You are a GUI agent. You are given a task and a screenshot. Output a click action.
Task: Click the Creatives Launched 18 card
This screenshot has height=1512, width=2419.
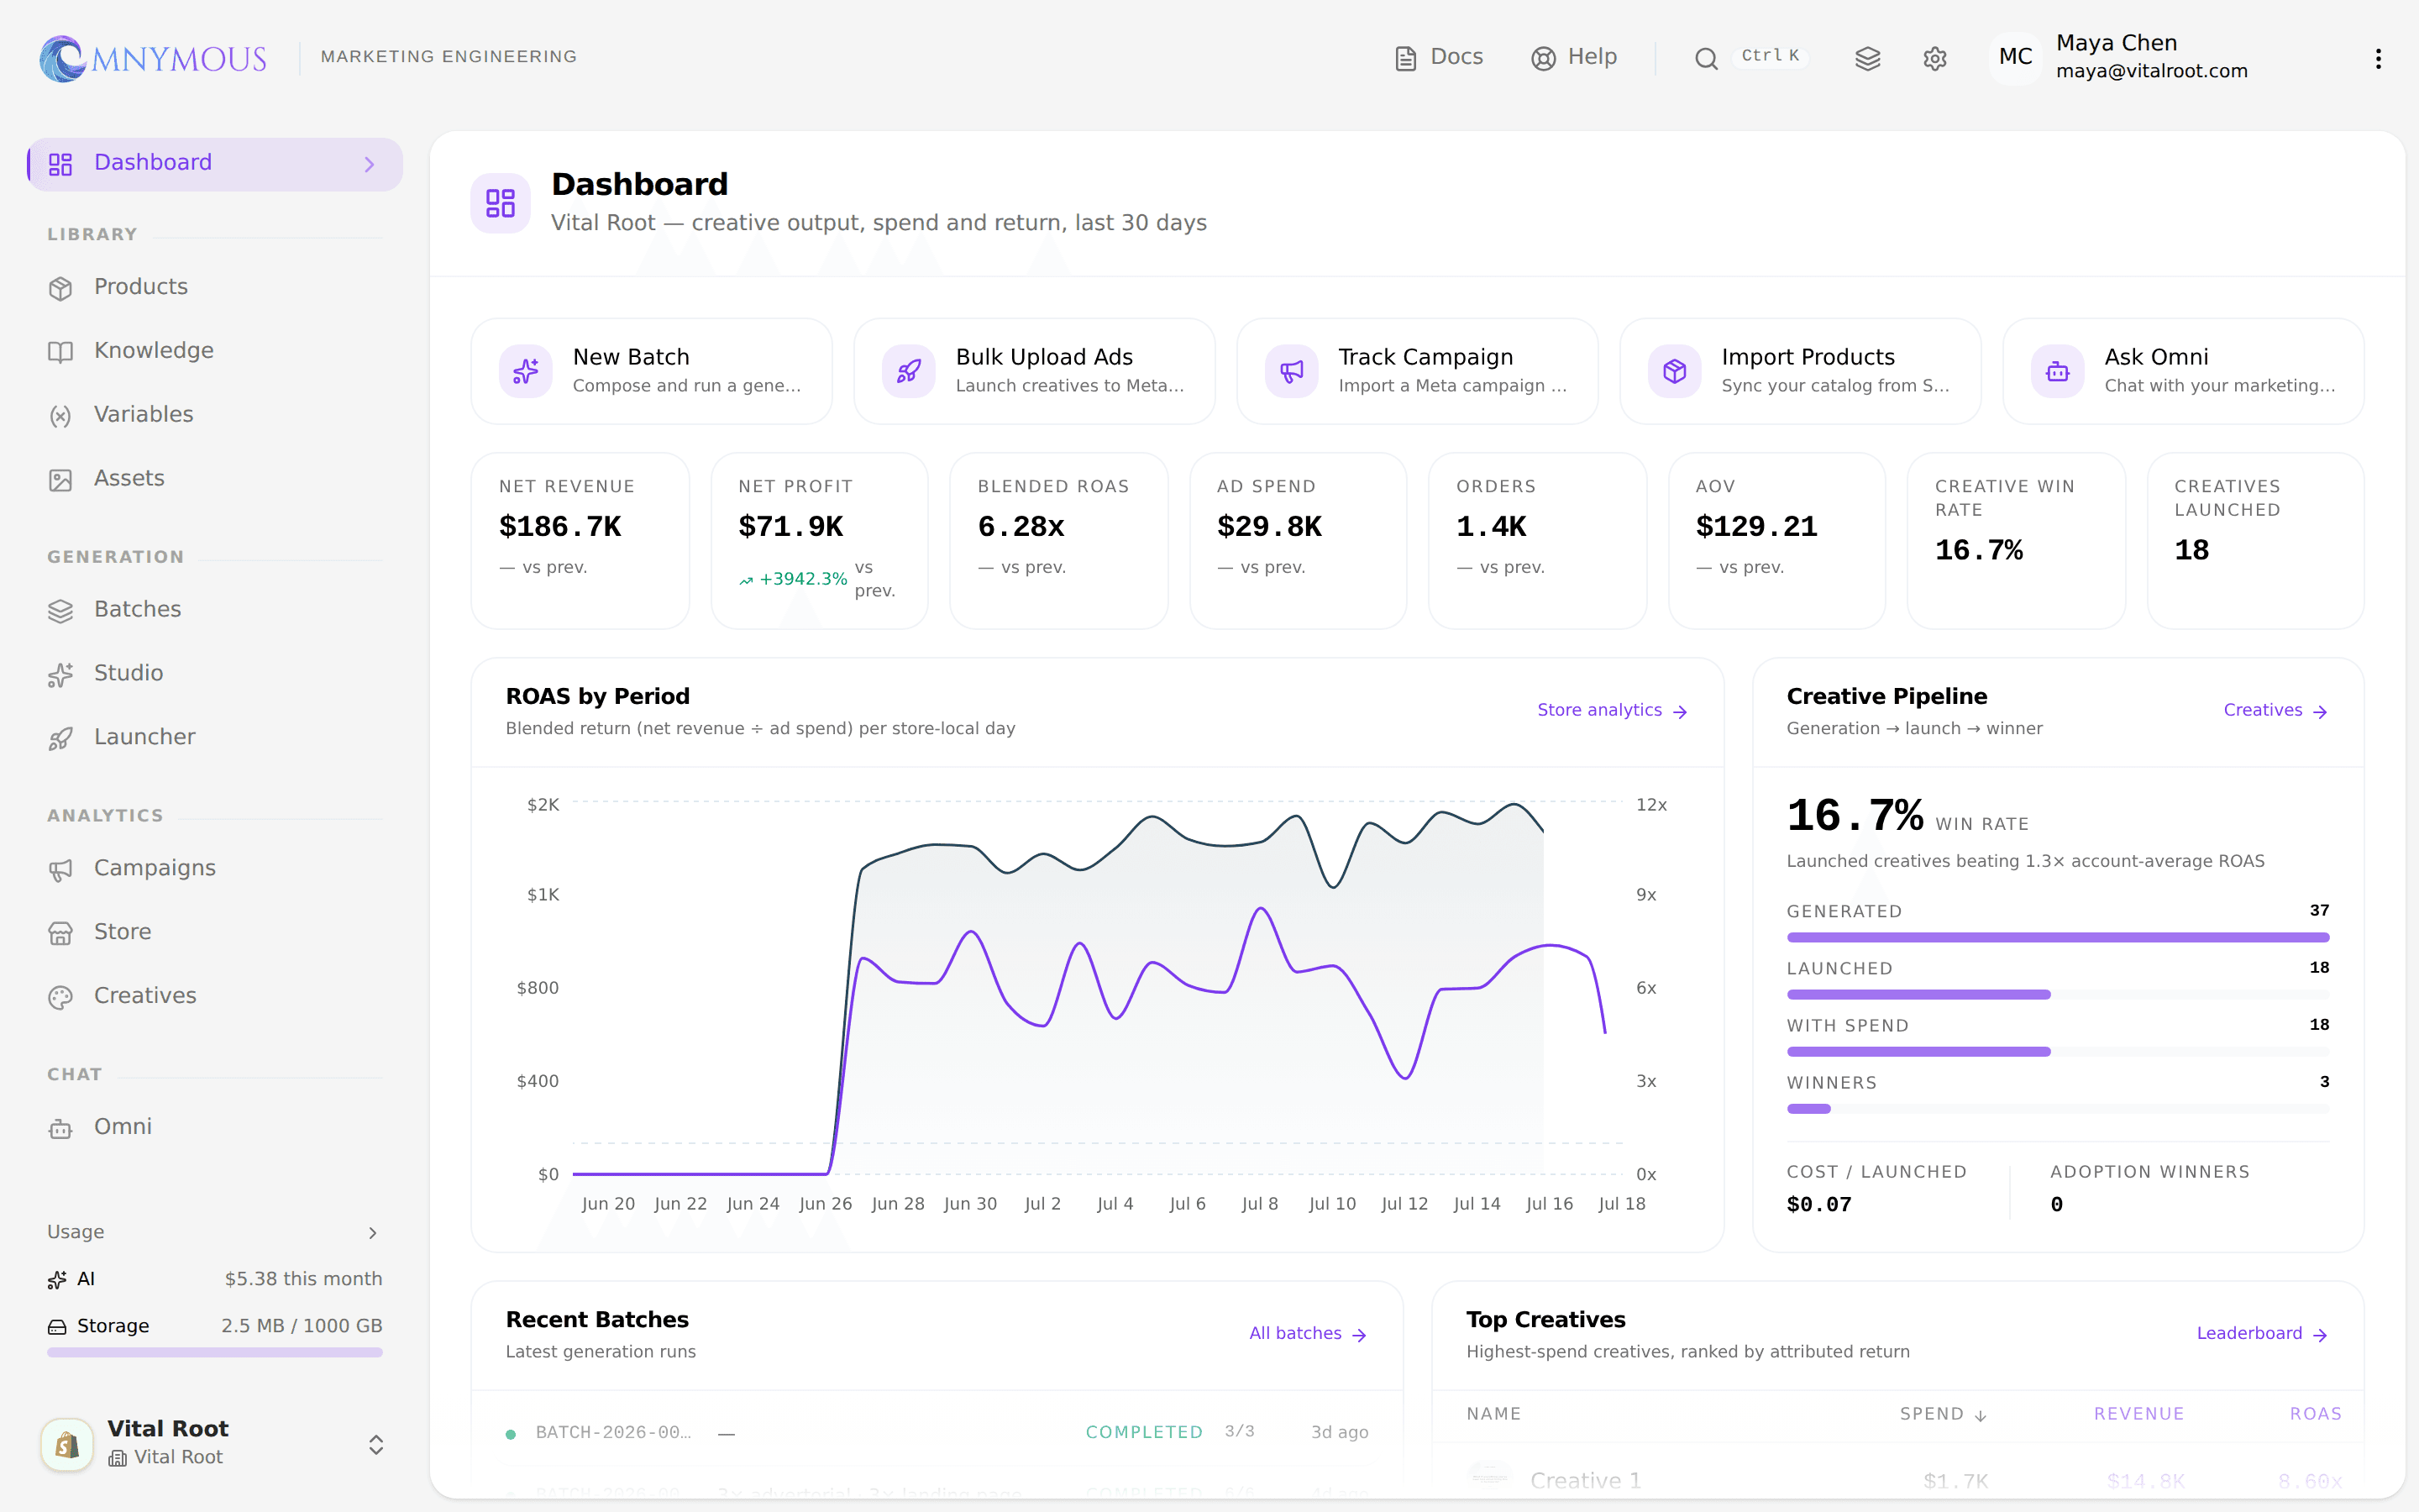[2255, 541]
